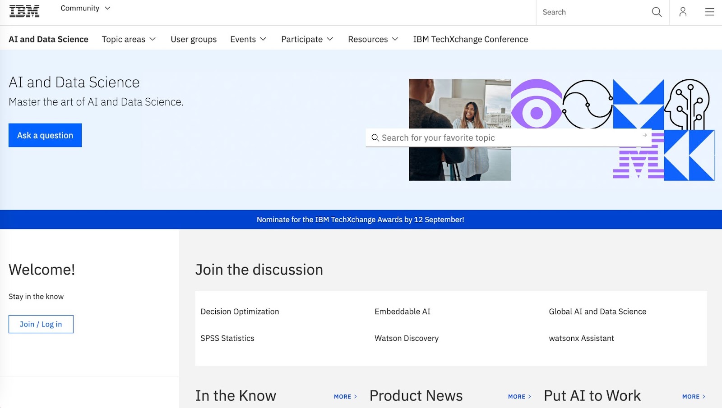Click AI and Data Science nav title

click(x=48, y=39)
